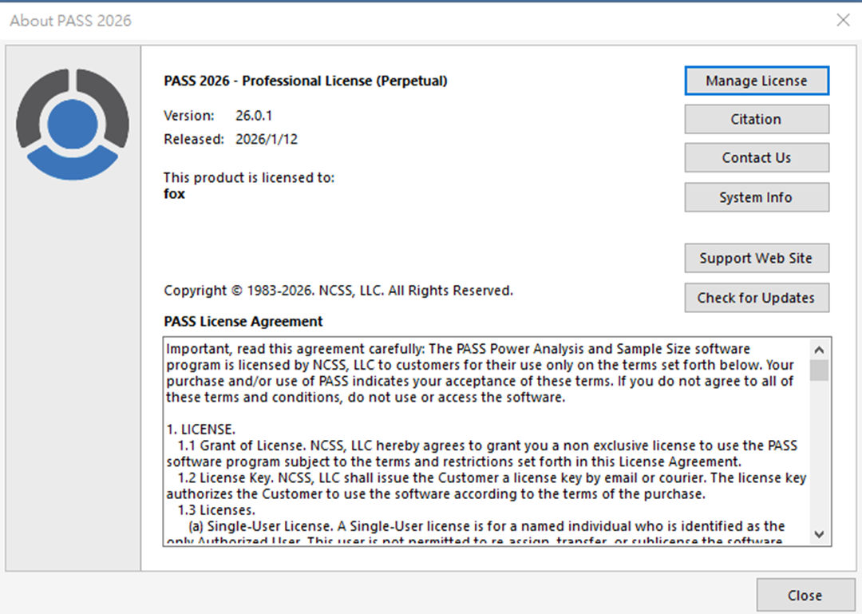This screenshot has width=862, height=614.
Task: Click the Copyright 1983-2026 NCSS line
Action: (338, 291)
